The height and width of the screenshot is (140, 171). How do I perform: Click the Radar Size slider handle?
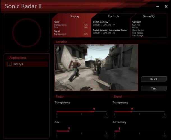pyautogui.click(x=69, y=129)
